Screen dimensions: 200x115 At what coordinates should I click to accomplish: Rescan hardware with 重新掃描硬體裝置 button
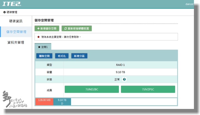click(x=76, y=28)
